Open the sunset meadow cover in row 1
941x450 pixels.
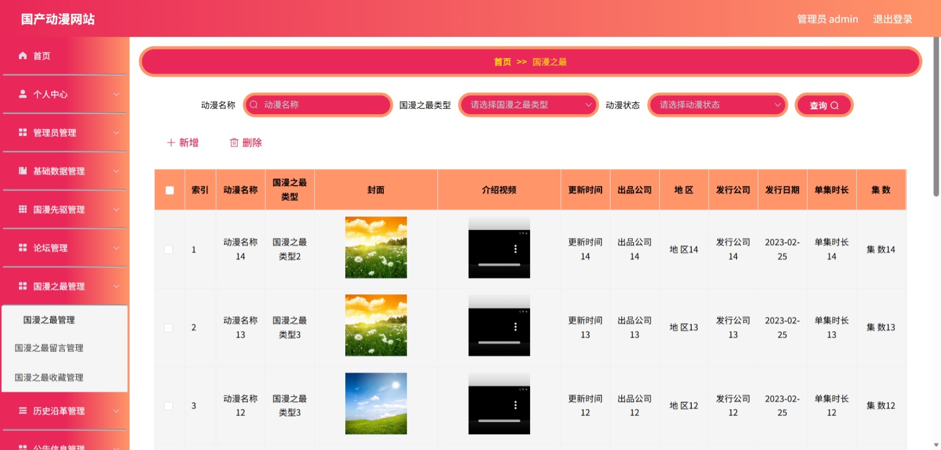pyautogui.click(x=376, y=247)
